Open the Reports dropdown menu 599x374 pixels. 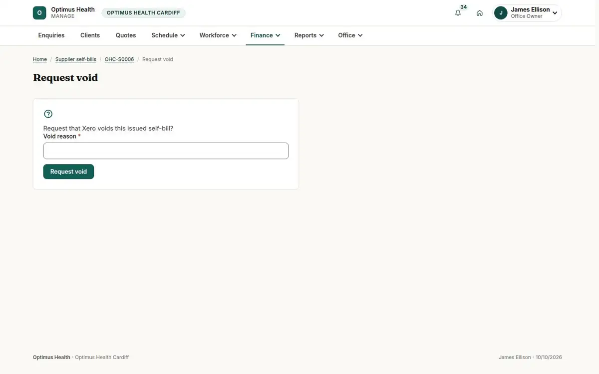tap(309, 35)
